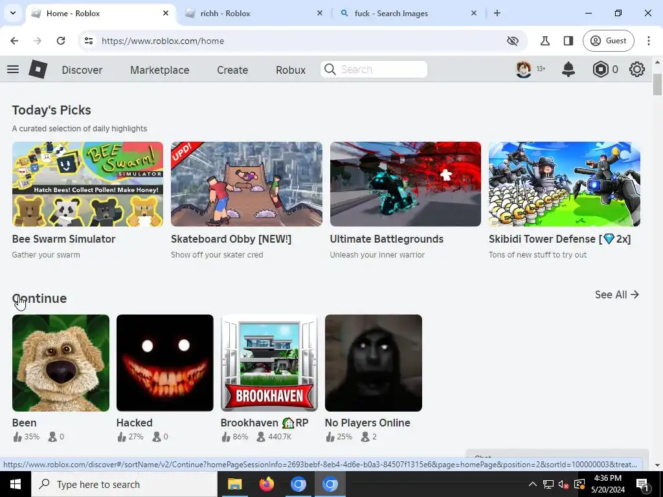
Task: Click the address bar URL
Action: [x=163, y=41]
